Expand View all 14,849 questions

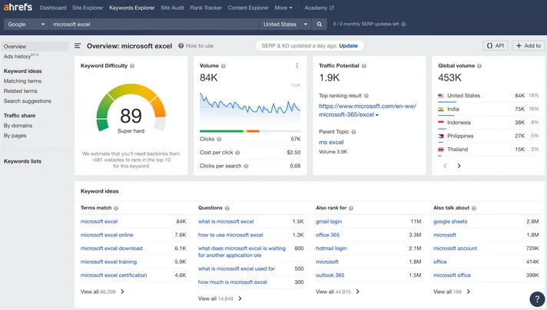220,298
